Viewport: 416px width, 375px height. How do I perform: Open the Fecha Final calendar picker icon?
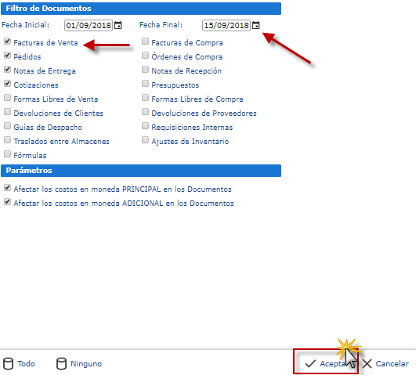pyautogui.click(x=255, y=26)
